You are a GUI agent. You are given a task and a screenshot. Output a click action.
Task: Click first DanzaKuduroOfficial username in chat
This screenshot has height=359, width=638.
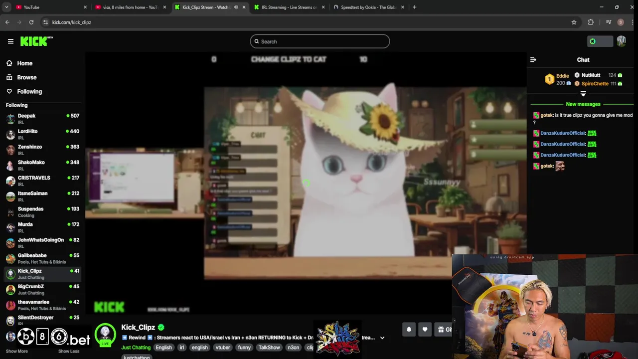[x=563, y=133]
